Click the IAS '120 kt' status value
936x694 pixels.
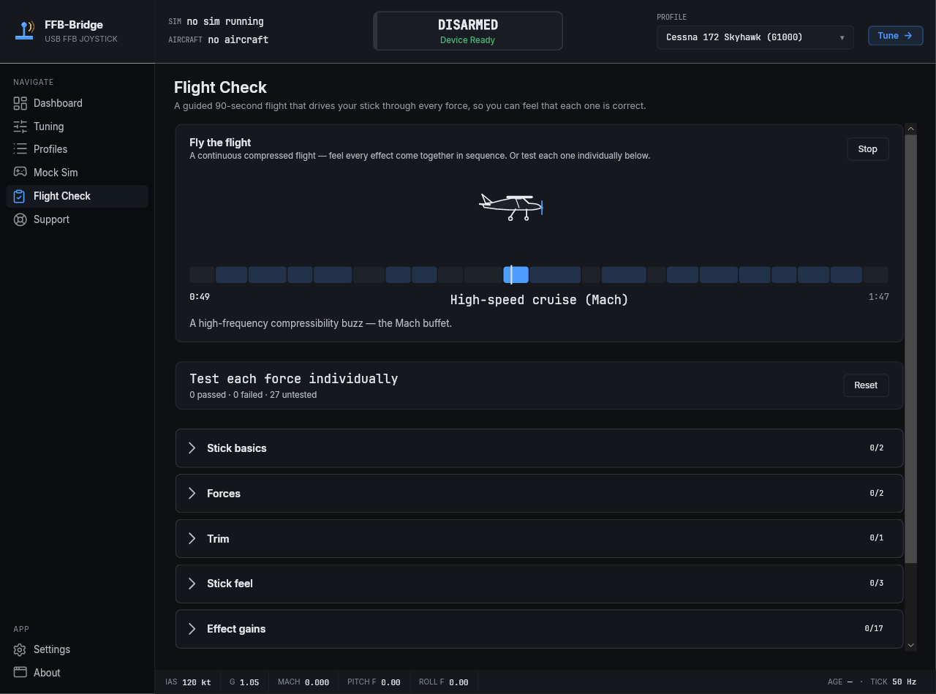(196, 682)
